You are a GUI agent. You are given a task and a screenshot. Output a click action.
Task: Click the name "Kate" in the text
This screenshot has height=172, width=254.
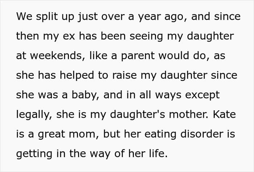tap(225, 115)
